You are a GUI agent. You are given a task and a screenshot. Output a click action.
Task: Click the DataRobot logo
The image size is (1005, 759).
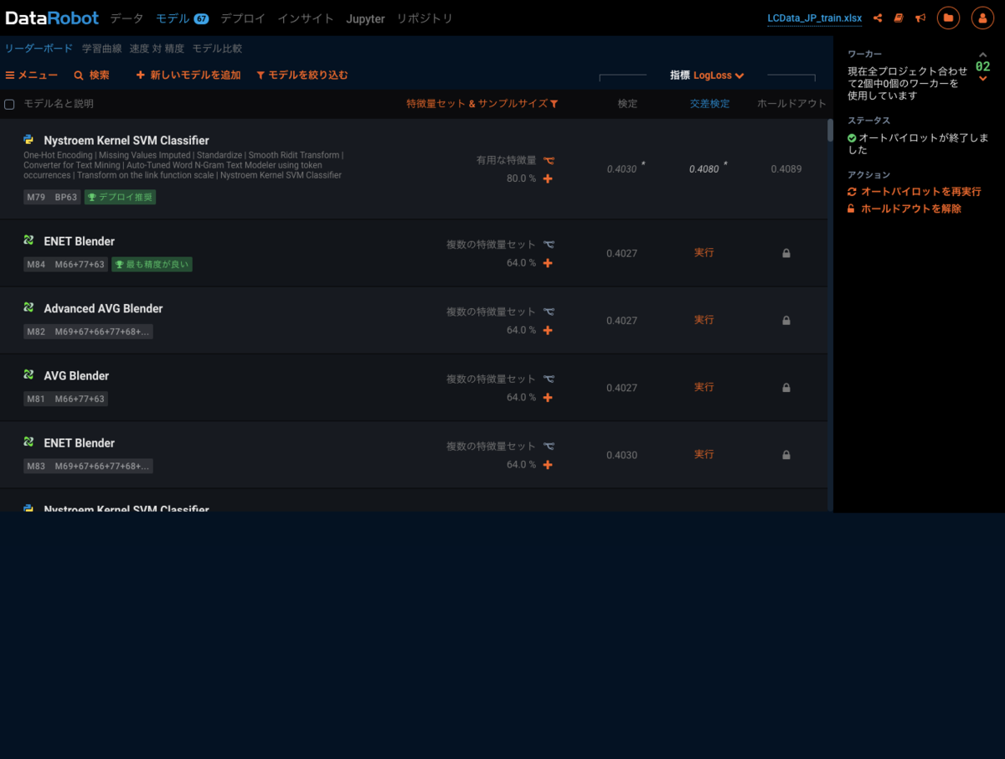pyautogui.click(x=52, y=18)
